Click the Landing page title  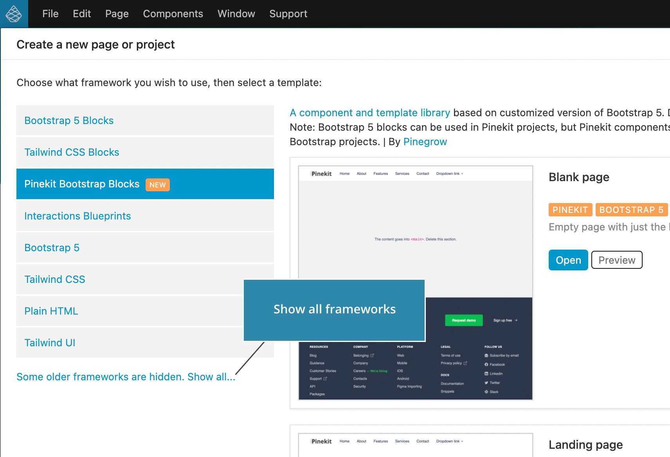(585, 445)
